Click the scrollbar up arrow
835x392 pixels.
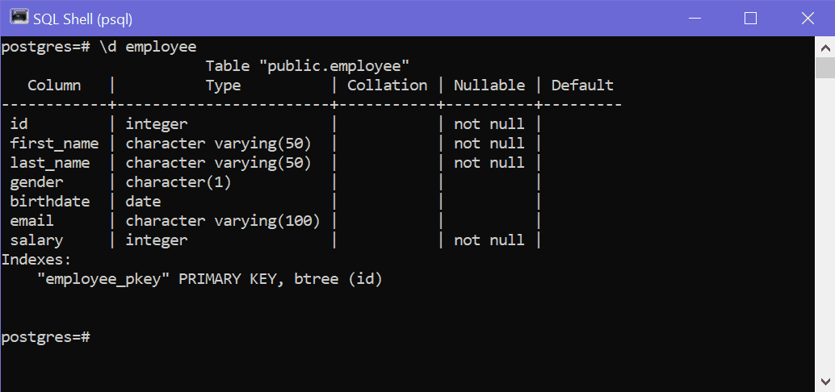point(825,48)
